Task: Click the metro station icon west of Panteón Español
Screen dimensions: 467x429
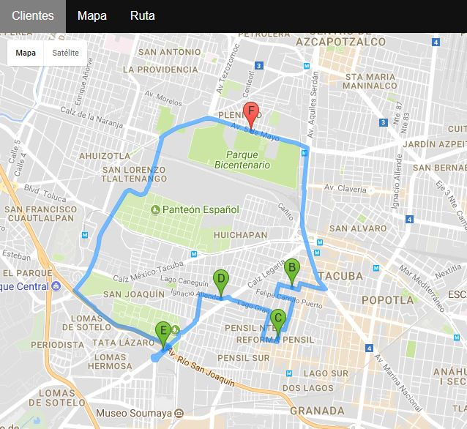Action: tap(85, 235)
